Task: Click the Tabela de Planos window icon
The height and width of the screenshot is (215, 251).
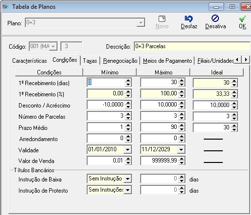Action: coord(5,7)
